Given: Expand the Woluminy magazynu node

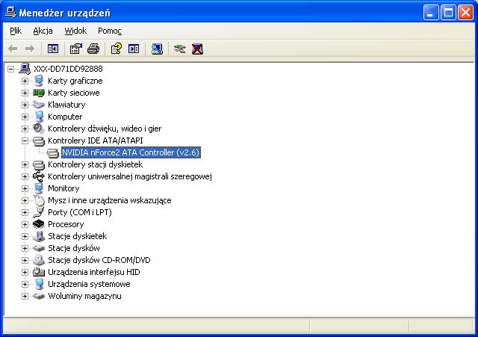Looking at the screenshot, I should [x=25, y=296].
